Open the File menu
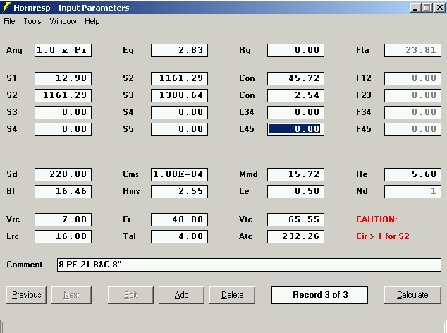This screenshot has height=333, width=447. (9, 21)
